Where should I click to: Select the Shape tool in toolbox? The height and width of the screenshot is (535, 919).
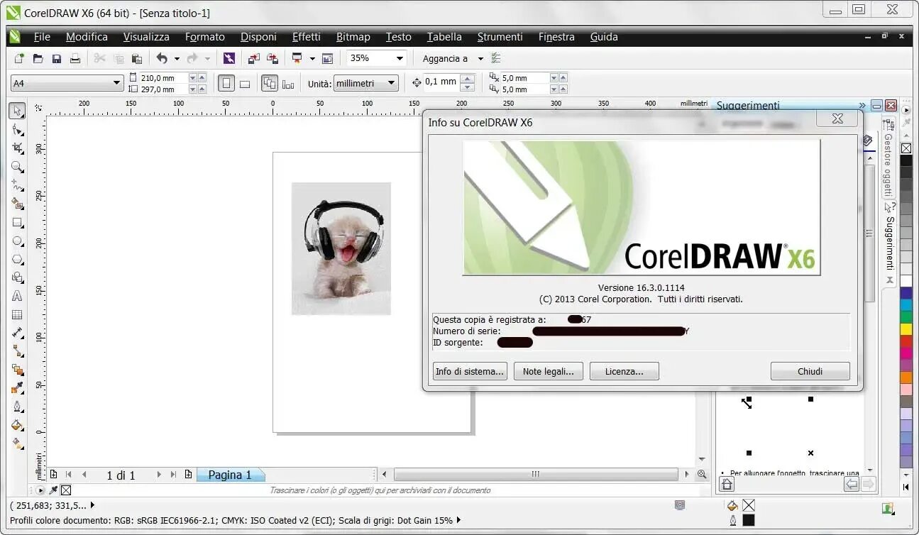(18, 130)
